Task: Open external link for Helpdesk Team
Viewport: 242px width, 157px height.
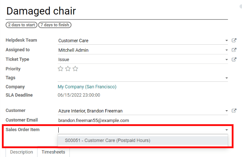Action: pos(234,41)
